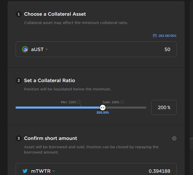Screen dimensions: 193x175
Task: Click the 200.00% slider value label
Action: (103, 113)
